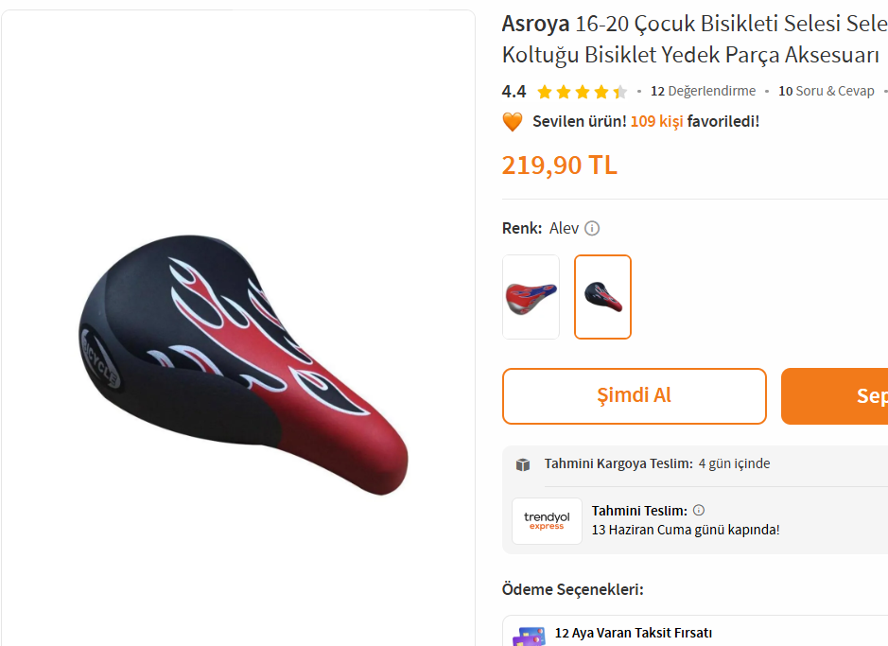Click the info icon next to Renk: Alev
This screenshot has height=646, width=888.
[592, 228]
